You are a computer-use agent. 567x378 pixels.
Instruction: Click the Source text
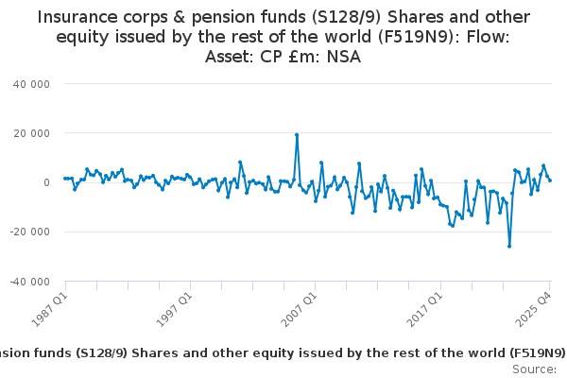535,369
